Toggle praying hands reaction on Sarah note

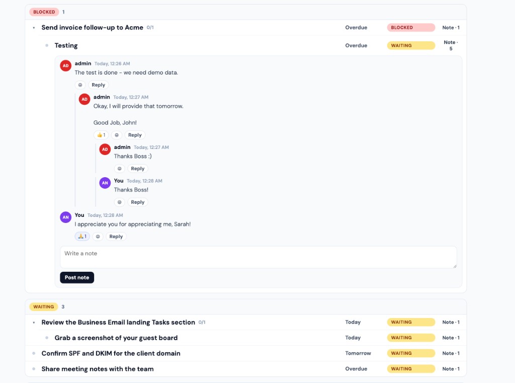[x=82, y=237]
